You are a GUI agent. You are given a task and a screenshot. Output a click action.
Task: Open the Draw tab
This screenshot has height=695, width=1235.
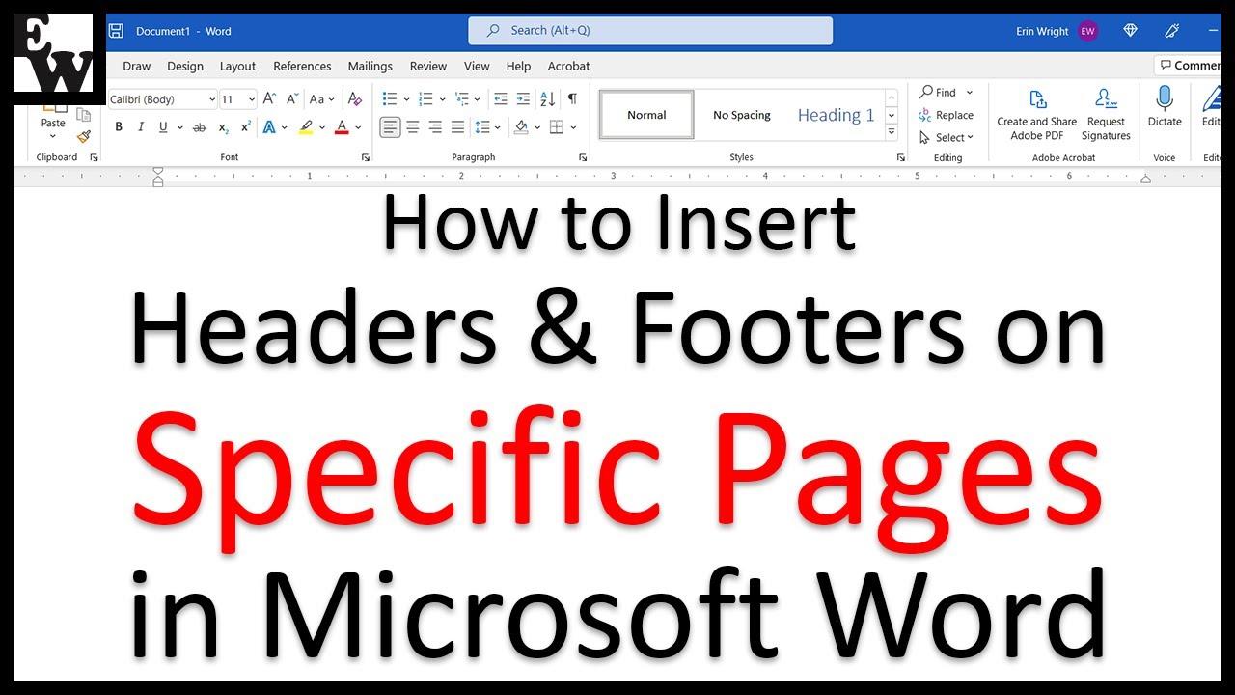137,66
